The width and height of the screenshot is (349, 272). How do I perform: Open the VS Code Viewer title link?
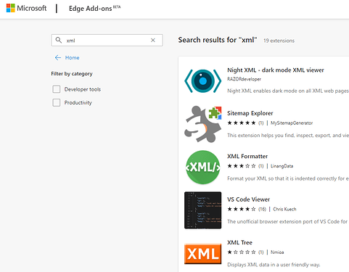pyautogui.click(x=248, y=199)
